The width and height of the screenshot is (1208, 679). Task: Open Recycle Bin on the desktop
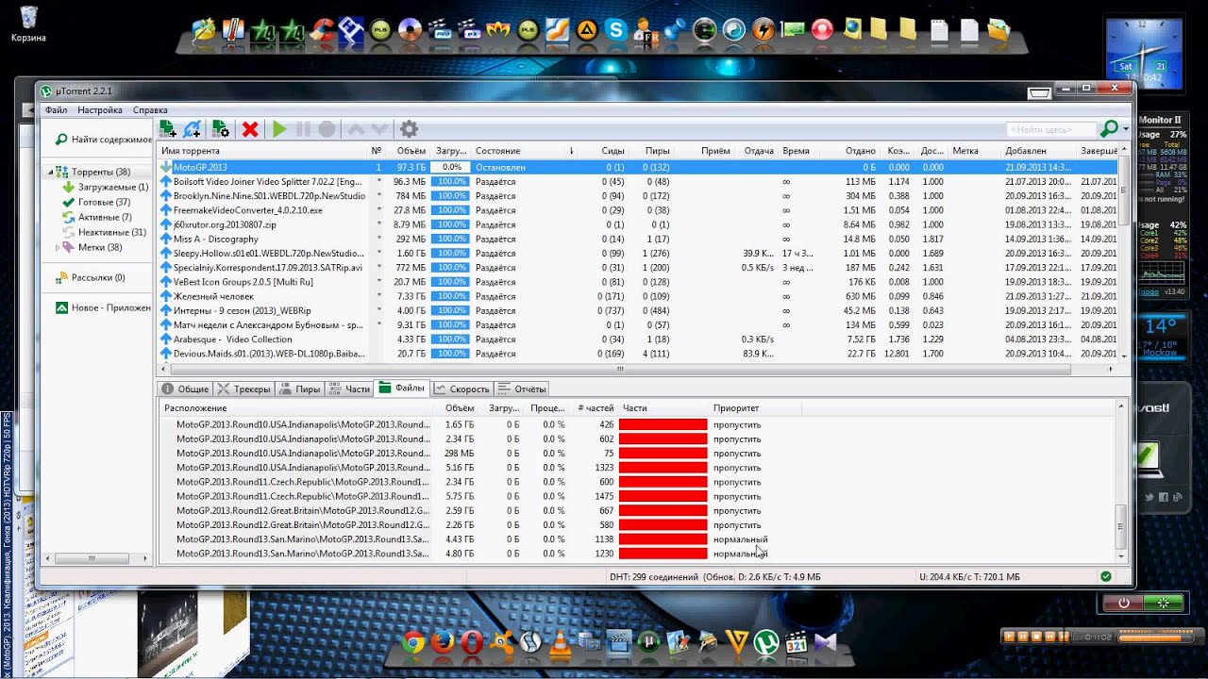point(28,24)
